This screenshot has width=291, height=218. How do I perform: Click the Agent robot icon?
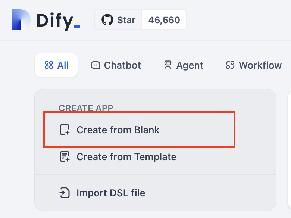click(x=168, y=65)
